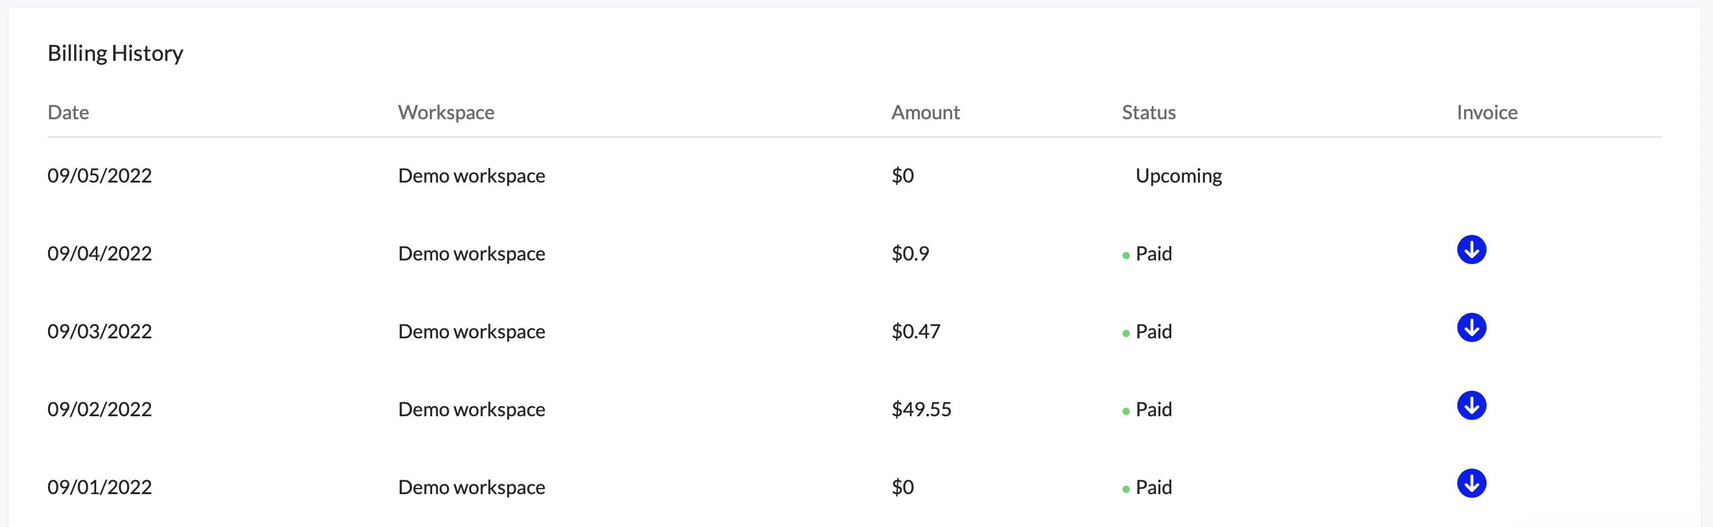Image resolution: width=1713 pixels, height=527 pixels.
Task: Download the $49.55 invoice
Action: (x=1471, y=405)
